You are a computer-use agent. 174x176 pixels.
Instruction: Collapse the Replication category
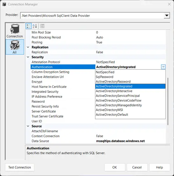click(28, 47)
